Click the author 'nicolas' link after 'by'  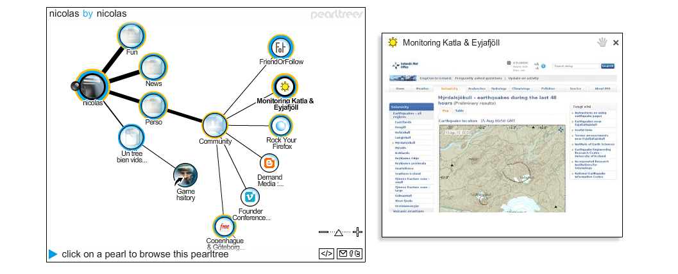112,14
